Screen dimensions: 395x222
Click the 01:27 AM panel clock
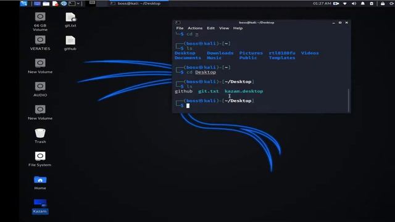[322, 3]
